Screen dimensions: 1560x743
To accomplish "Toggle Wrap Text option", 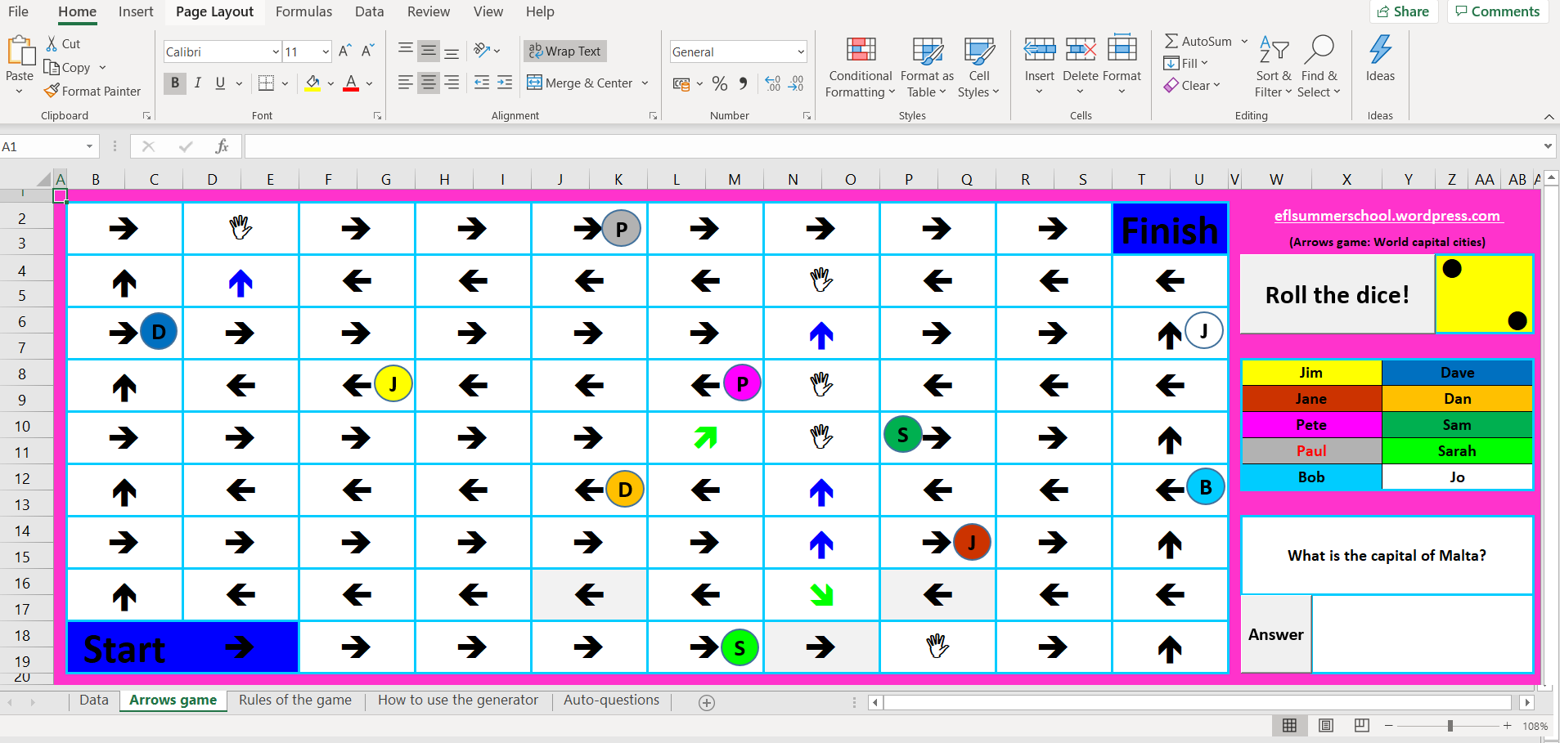I will (565, 51).
